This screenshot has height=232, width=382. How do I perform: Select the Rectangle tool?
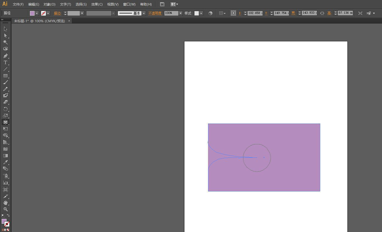point(5,76)
